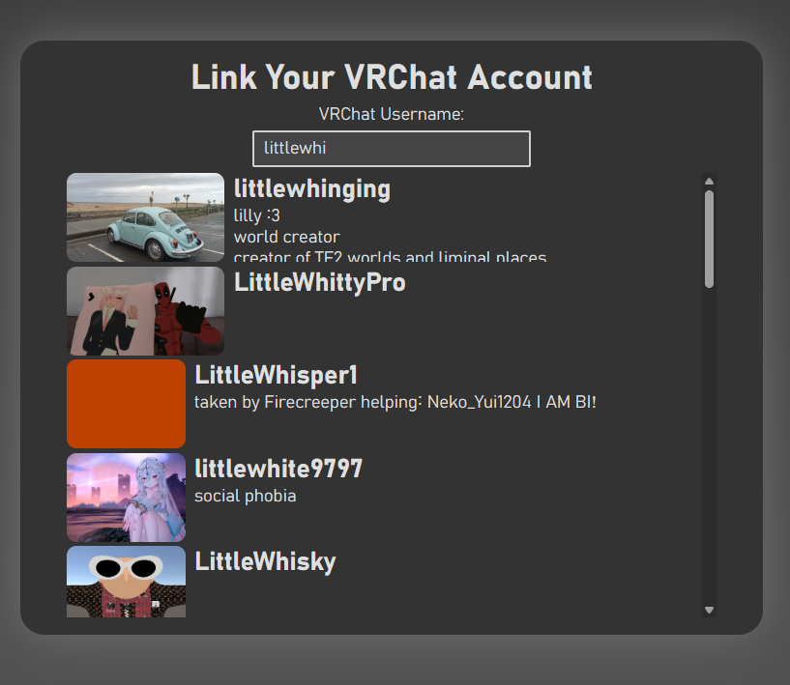Choose the littlewhinging username result
This screenshot has width=790, height=685.
(311, 189)
